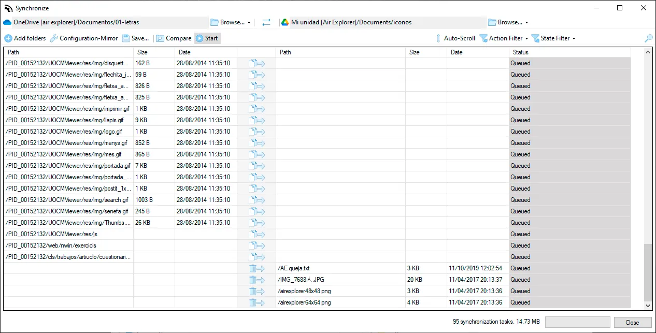Open Configuration-Mirror settings
Image resolution: width=656 pixels, height=333 pixels.
click(x=84, y=38)
